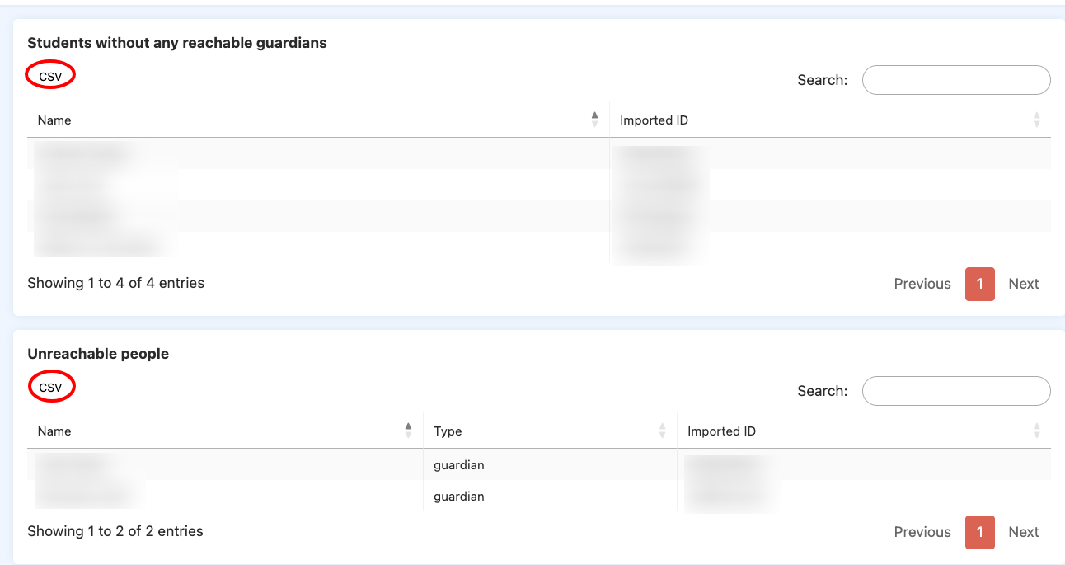
Task: Click the Imported ID sort arrow in first table
Action: coord(1038,120)
